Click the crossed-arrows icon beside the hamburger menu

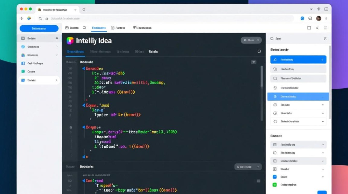point(317,28)
